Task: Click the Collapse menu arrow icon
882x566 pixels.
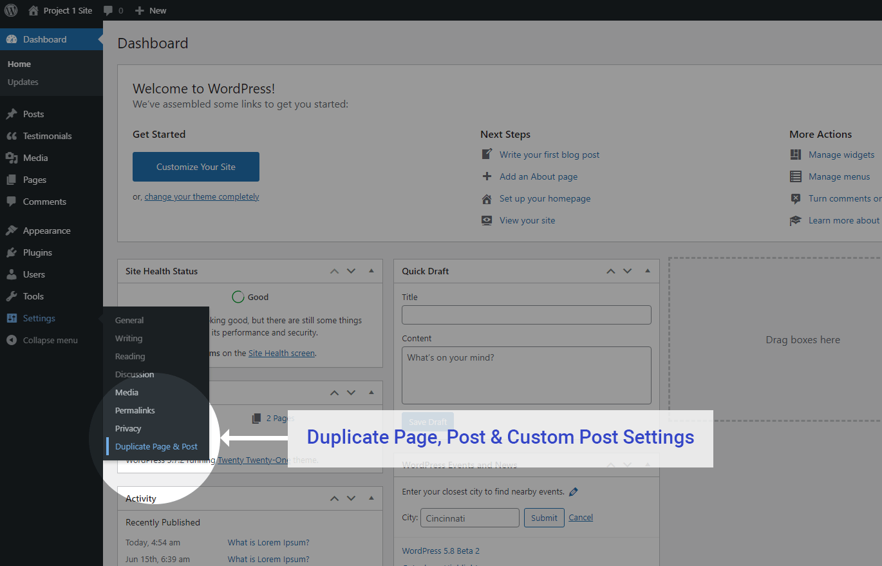Action: pyautogui.click(x=12, y=340)
